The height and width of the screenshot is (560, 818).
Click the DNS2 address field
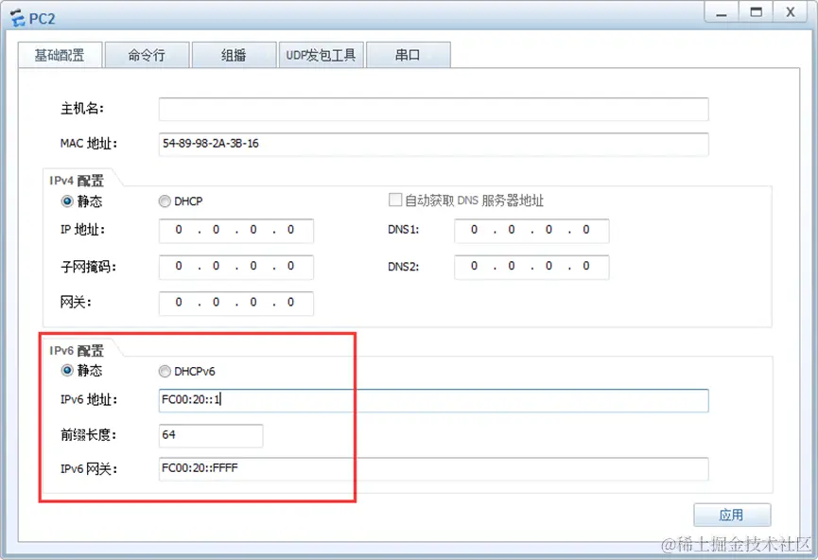tap(531, 267)
